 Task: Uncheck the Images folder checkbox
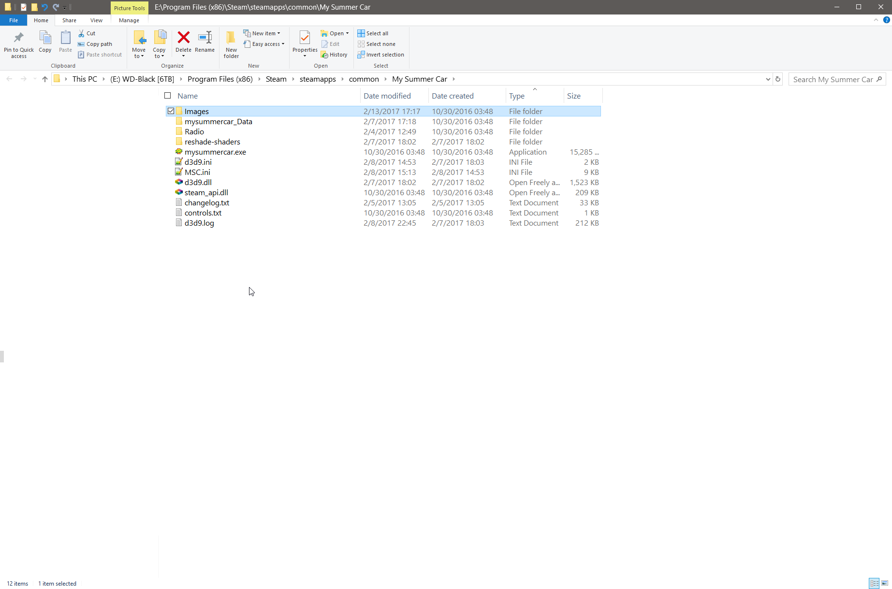tap(171, 111)
